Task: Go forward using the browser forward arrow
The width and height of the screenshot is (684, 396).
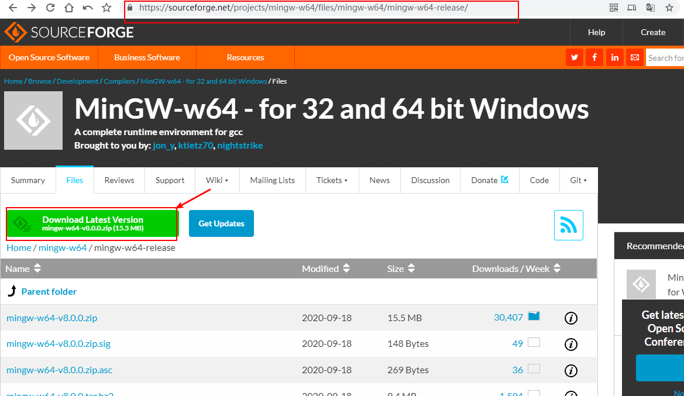Action: tap(32, 8)
